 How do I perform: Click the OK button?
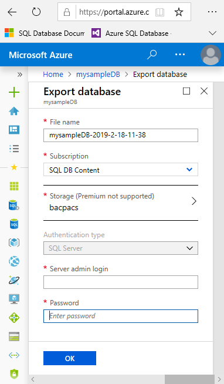(70, 358)
